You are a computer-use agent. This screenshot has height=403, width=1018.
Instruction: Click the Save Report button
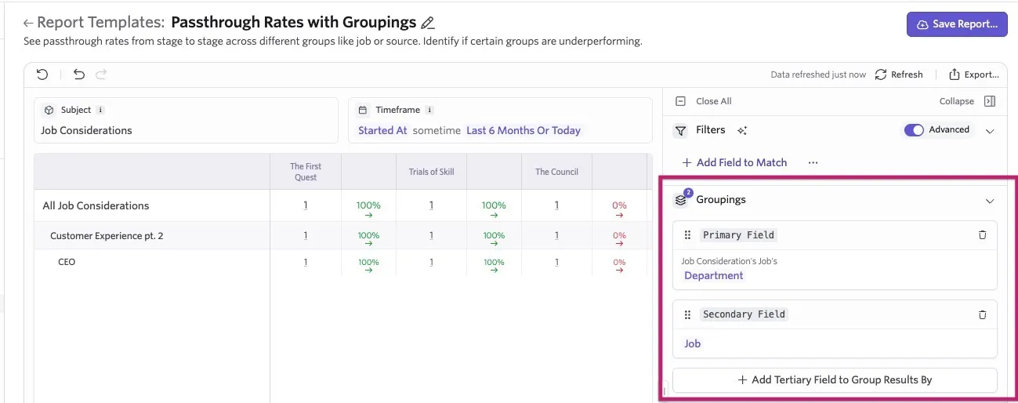tap(957, 24)
